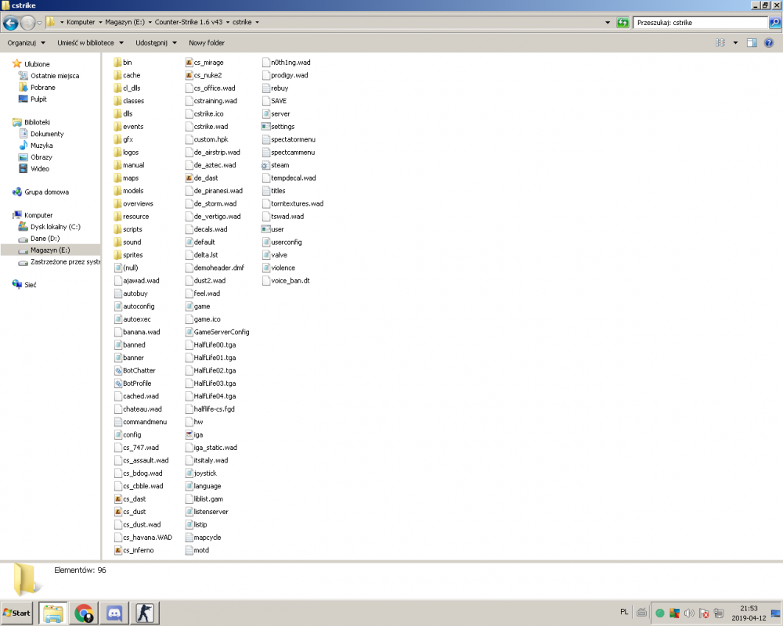Screen dimensions: 783x626
Task: Open the Udostępnij menu
Action: tap(156, 42)
